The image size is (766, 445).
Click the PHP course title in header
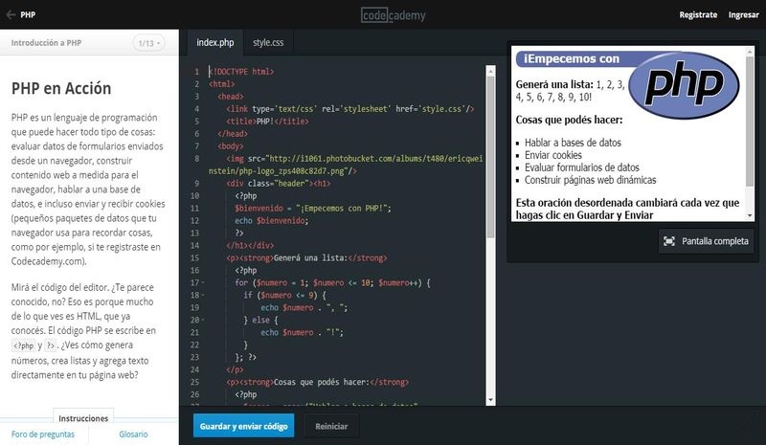[x=28, y=14]
